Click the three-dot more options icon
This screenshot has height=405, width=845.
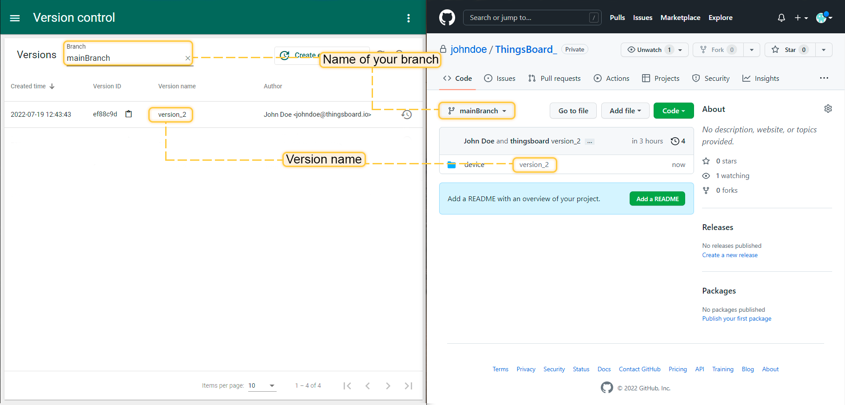[408, 18]
